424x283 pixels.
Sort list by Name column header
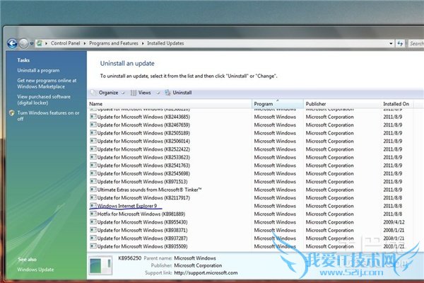(x=170, y=104)
